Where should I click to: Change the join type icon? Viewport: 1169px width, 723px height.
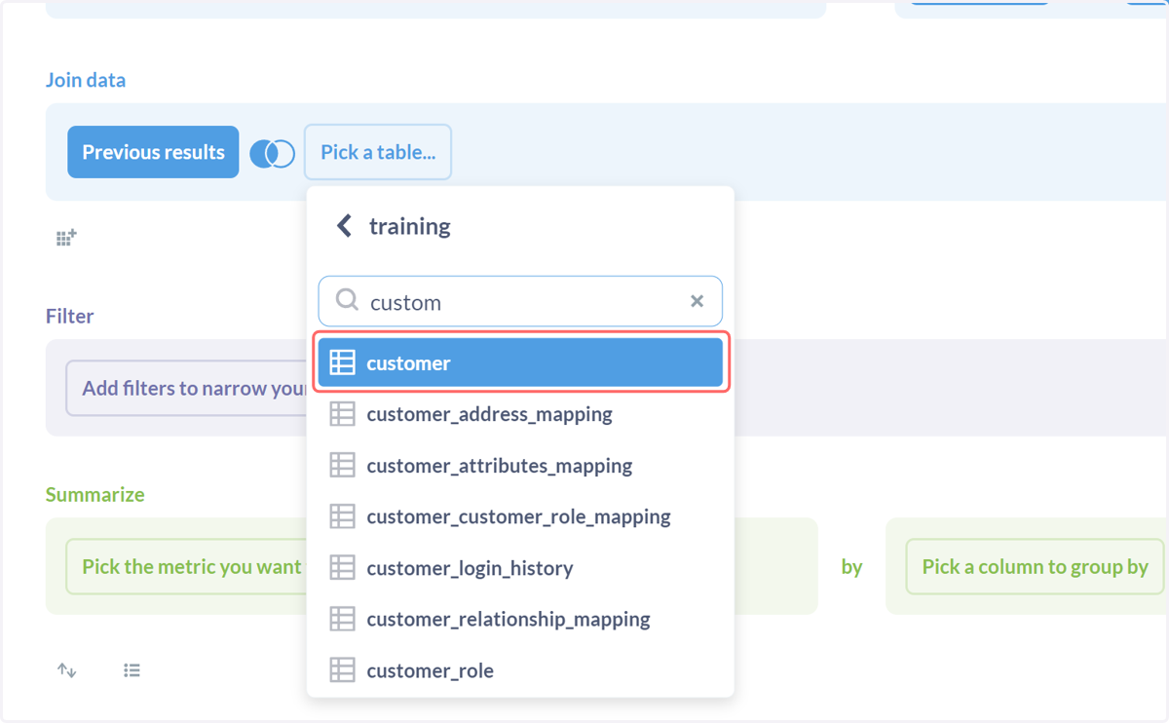tap(273, 153)
